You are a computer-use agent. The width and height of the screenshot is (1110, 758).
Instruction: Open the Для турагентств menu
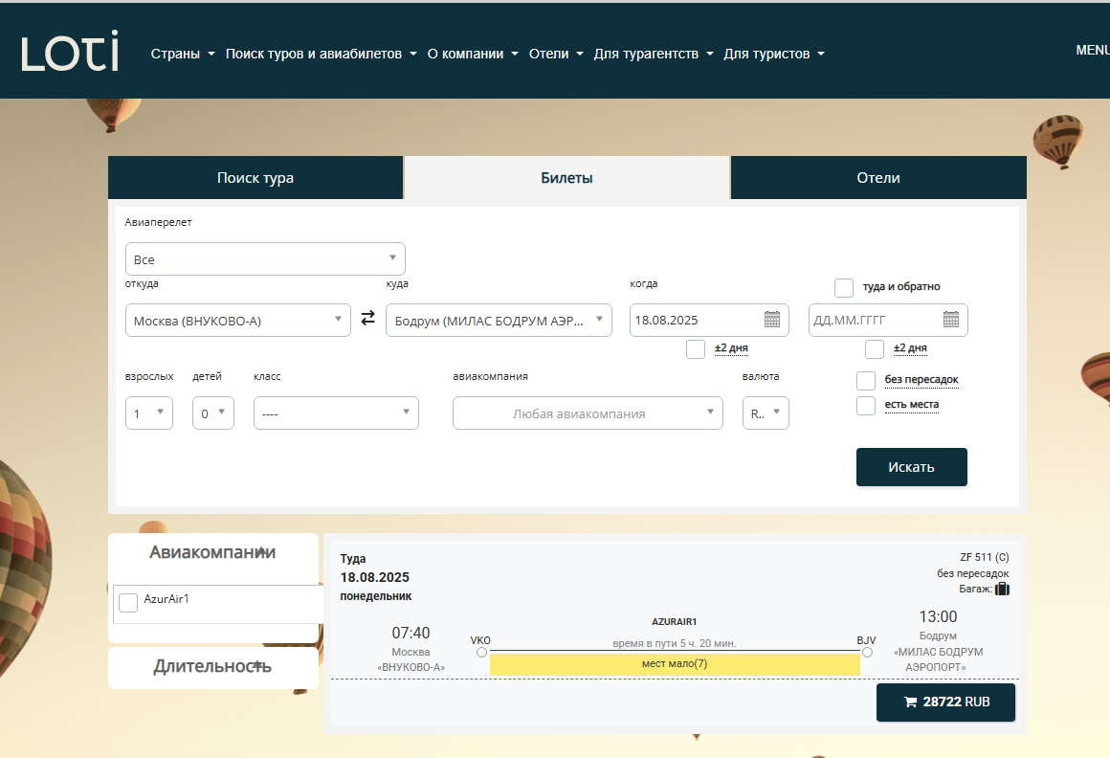654,54
